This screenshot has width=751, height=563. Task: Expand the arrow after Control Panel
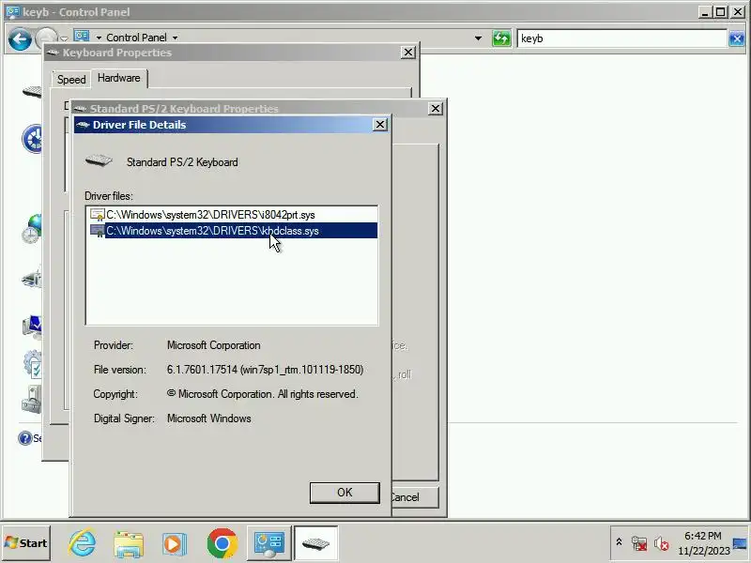point(176,38)
